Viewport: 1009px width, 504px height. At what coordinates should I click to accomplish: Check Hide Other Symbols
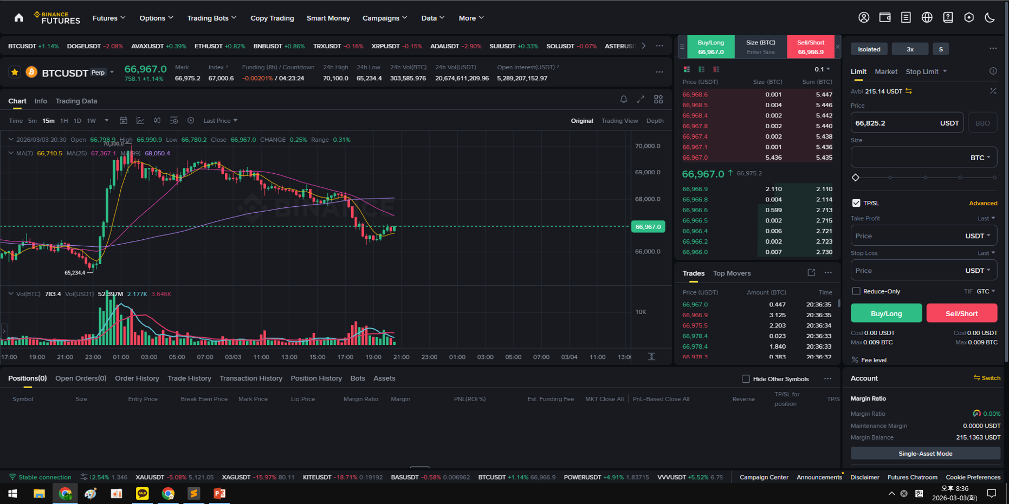[746, 379]
